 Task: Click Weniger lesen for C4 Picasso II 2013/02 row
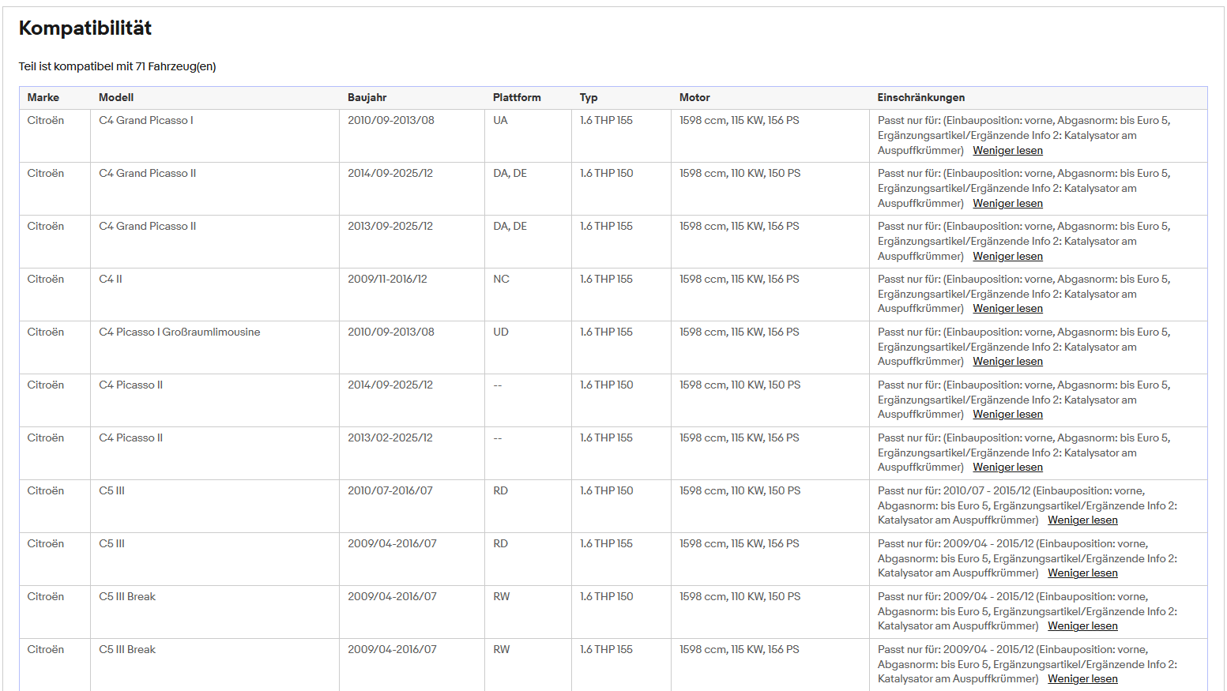(1007, 468)
